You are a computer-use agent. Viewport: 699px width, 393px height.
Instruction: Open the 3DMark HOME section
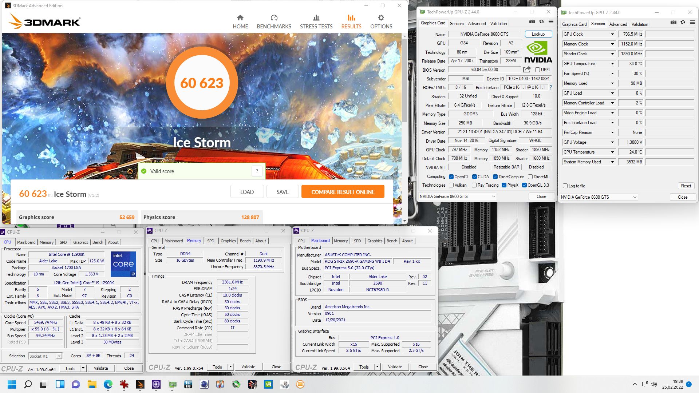(240, 22)
